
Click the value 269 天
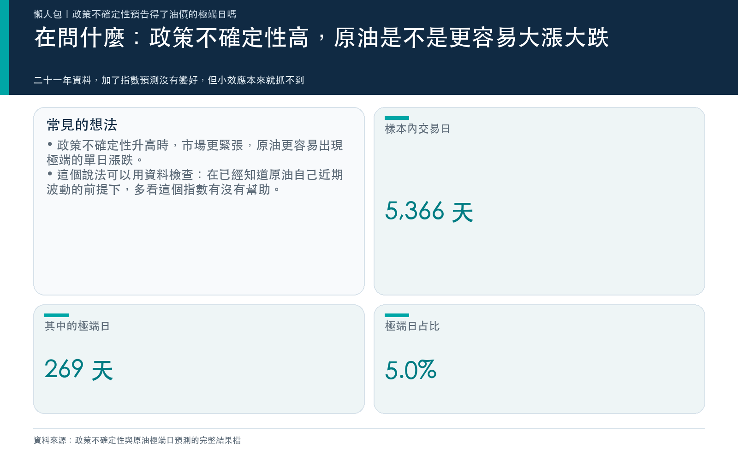pyautogui.click(x=79, y=370)
